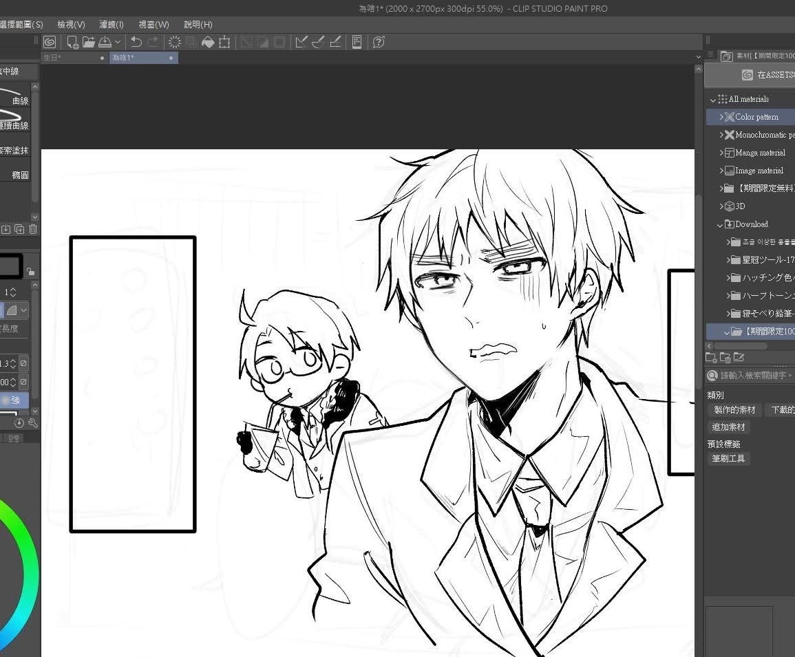Open the 說明(H) menu
Viewport: 795px width, 657px height.
coord(198,24)
